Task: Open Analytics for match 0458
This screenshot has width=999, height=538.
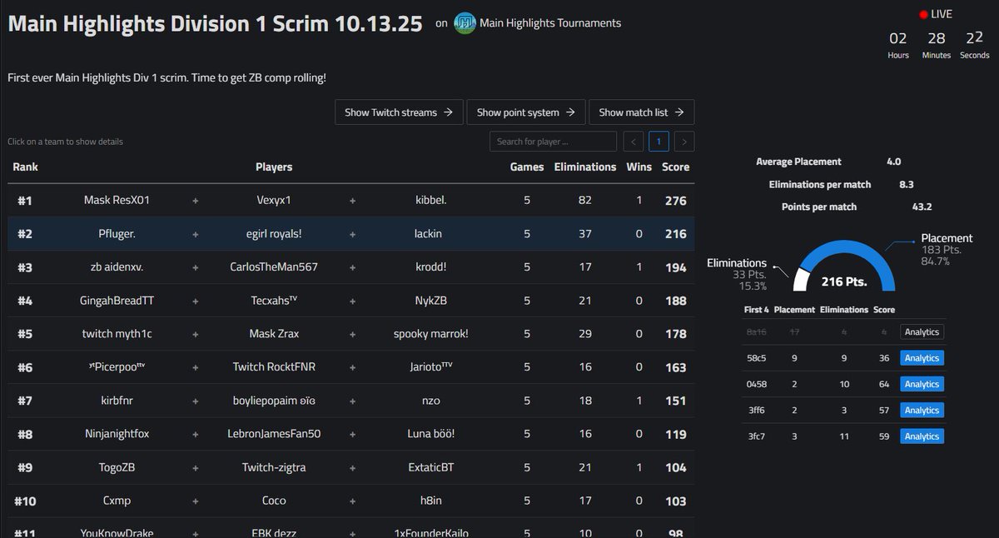Action: (922, 384)
